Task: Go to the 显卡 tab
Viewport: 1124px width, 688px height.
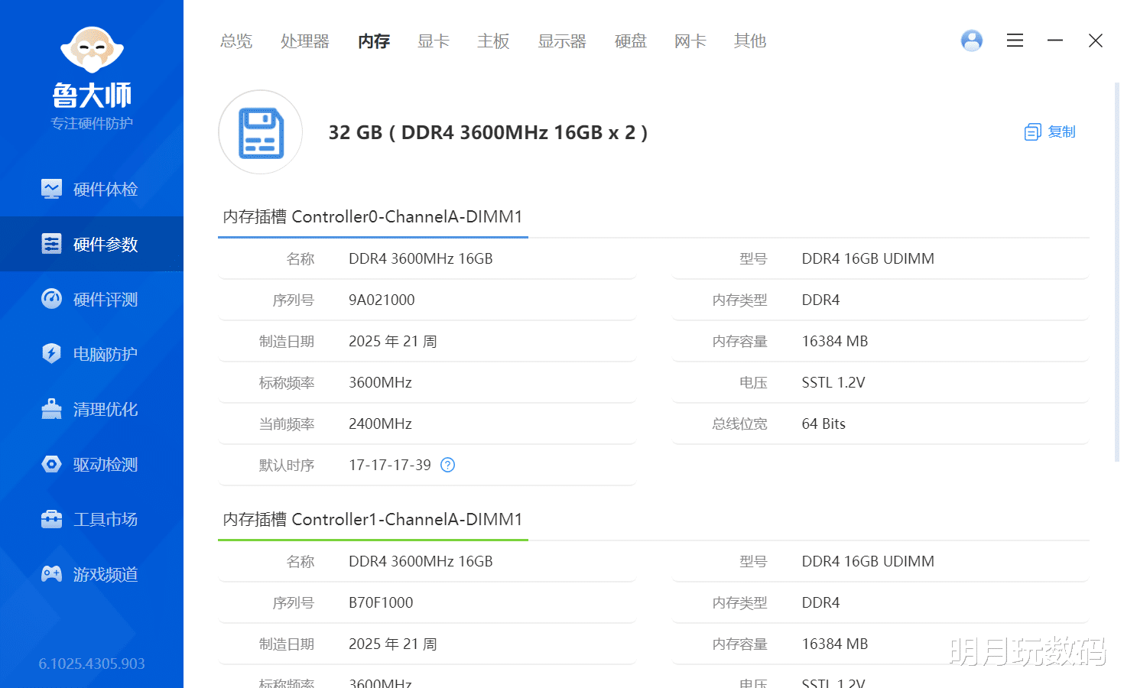Action: 434,41
